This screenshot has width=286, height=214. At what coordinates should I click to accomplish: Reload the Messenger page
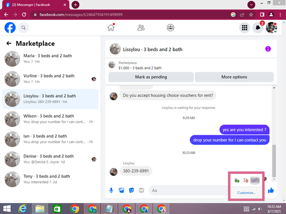pos(24,15)
